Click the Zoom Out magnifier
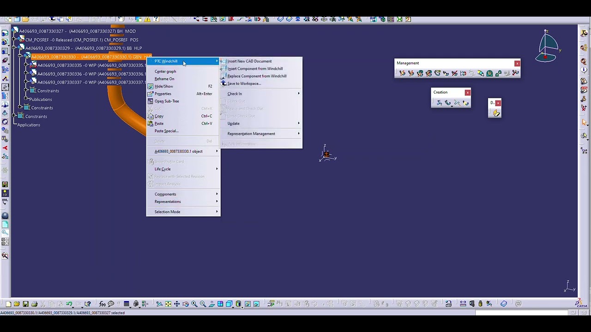This screenshot has height=332, width=591. point(203,304)
